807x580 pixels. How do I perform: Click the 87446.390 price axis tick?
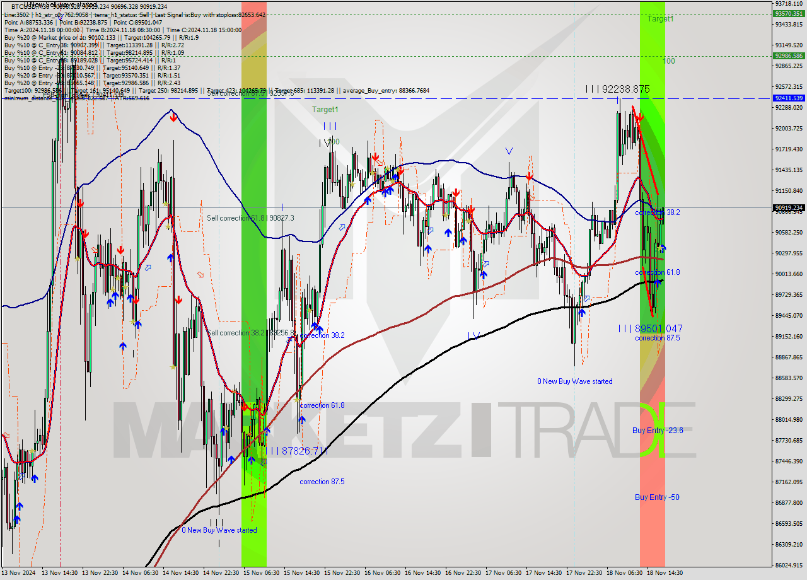pos(789,461)
